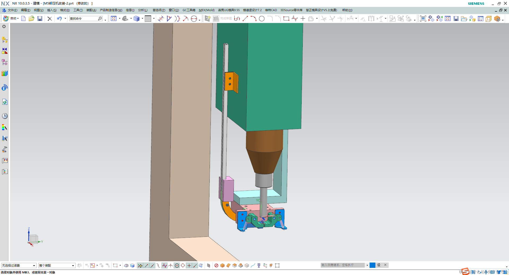Image resolution: width=509 pixels, height=275 pixels.
Task: Open the Reuse Library books icon
Action: (5, 73)
